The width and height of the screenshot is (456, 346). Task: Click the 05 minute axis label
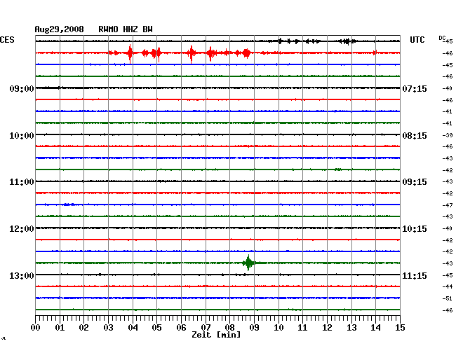point(156,328)
